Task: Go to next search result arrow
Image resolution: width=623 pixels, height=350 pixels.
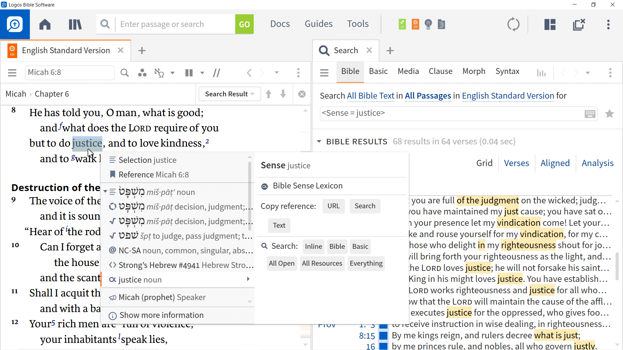Action: click(x=283, y=94)
